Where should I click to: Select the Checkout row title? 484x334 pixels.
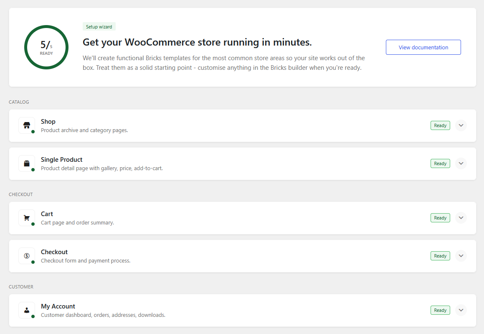tap(54, 252)
